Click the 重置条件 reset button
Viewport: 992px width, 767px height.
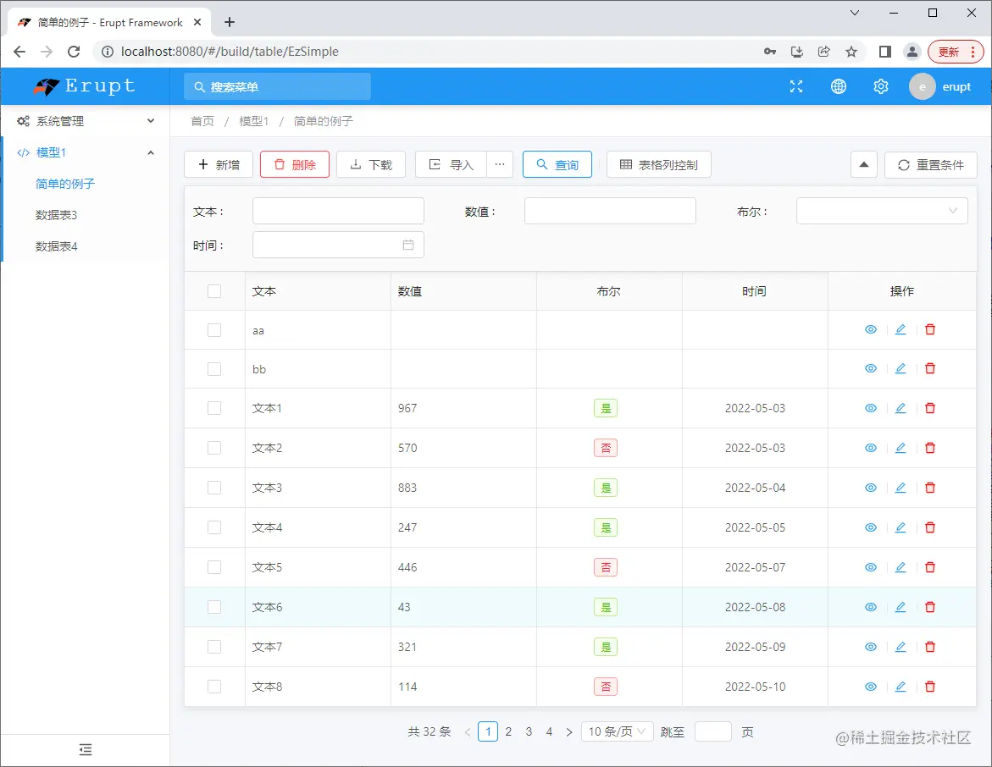click(x=931, y=165)
